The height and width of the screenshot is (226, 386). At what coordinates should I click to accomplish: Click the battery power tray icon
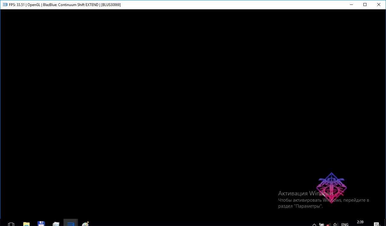pyautogui.click(x=322, y=224)
